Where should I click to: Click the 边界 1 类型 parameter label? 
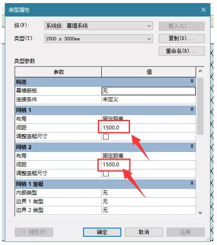(x=30, y=202)
